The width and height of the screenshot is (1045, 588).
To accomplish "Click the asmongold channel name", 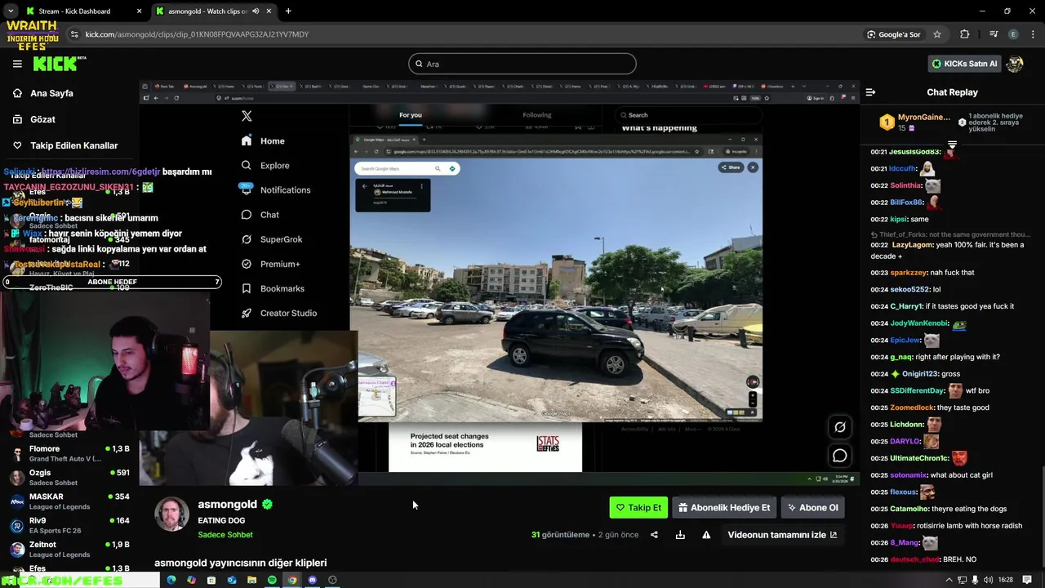I will coord(227,505).
